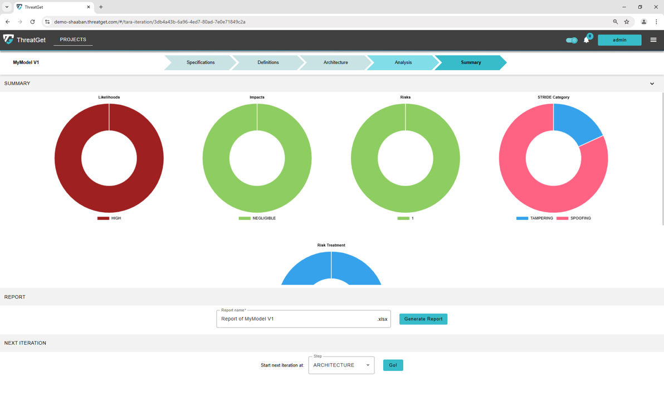
Task: Click the Generate Report button
Action: click(423, 319)
